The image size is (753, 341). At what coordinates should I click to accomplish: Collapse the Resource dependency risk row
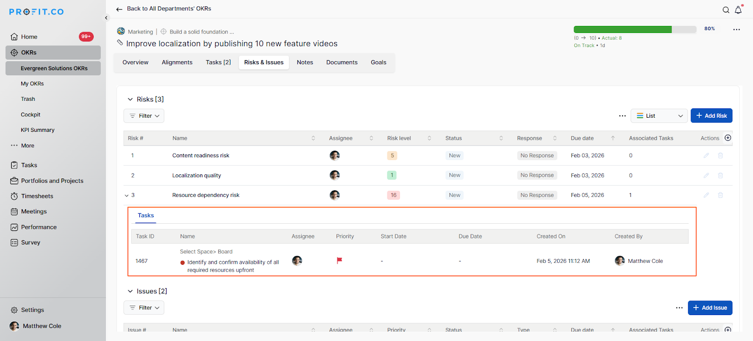(x=127, y=195)
